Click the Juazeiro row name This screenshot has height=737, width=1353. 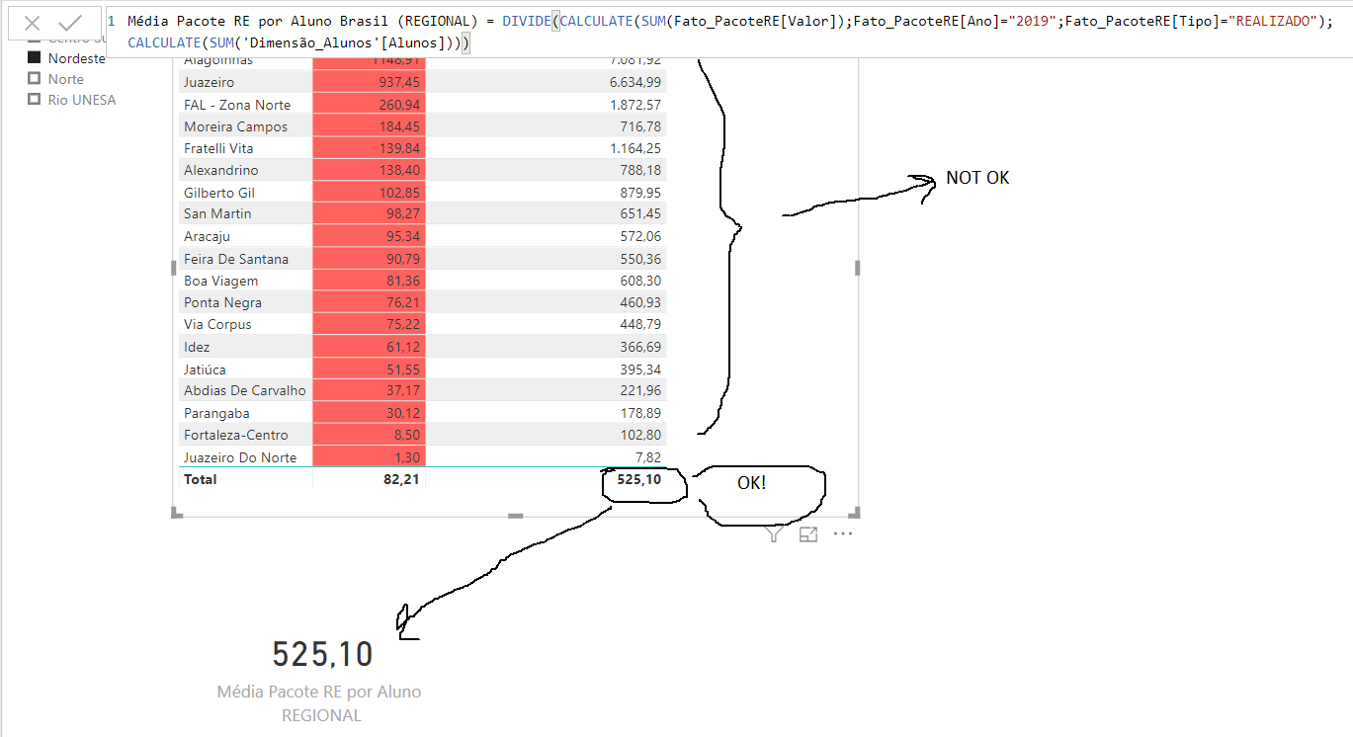(x=209, y=83)
